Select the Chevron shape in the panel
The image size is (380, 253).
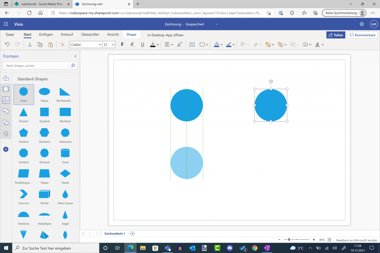23,194
